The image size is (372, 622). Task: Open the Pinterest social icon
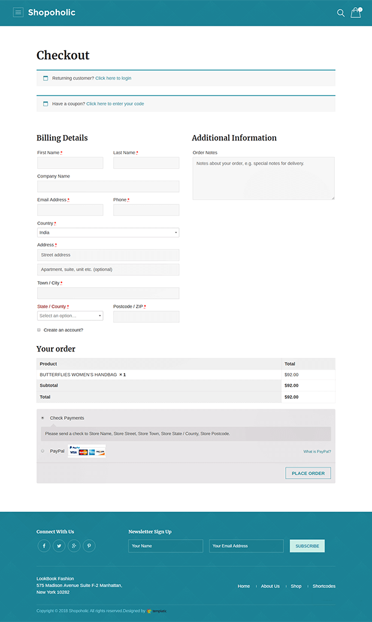pyautogui.click(x=89, y=546)
